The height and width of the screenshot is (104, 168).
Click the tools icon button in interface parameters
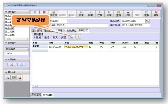click(x=12, y=64)
